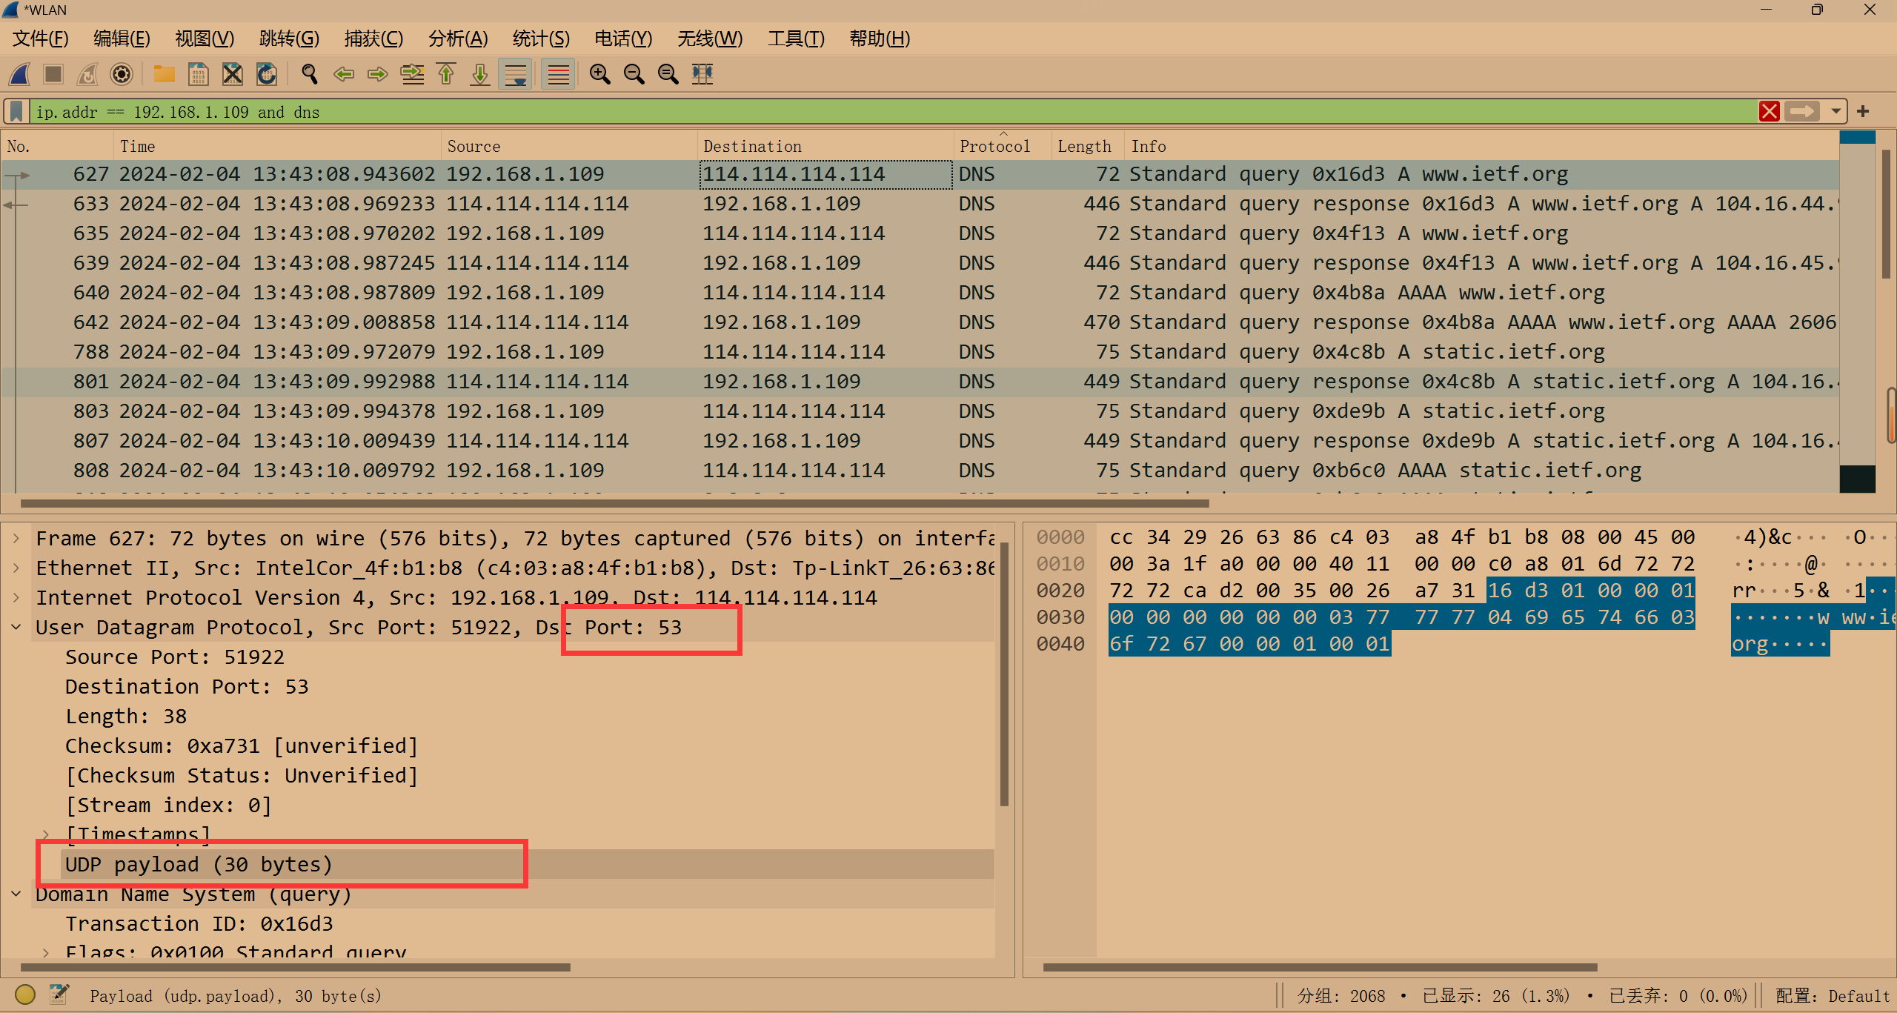Restart the current capture
This screenshot has width=1897, height=1013.
click(87, 74)
